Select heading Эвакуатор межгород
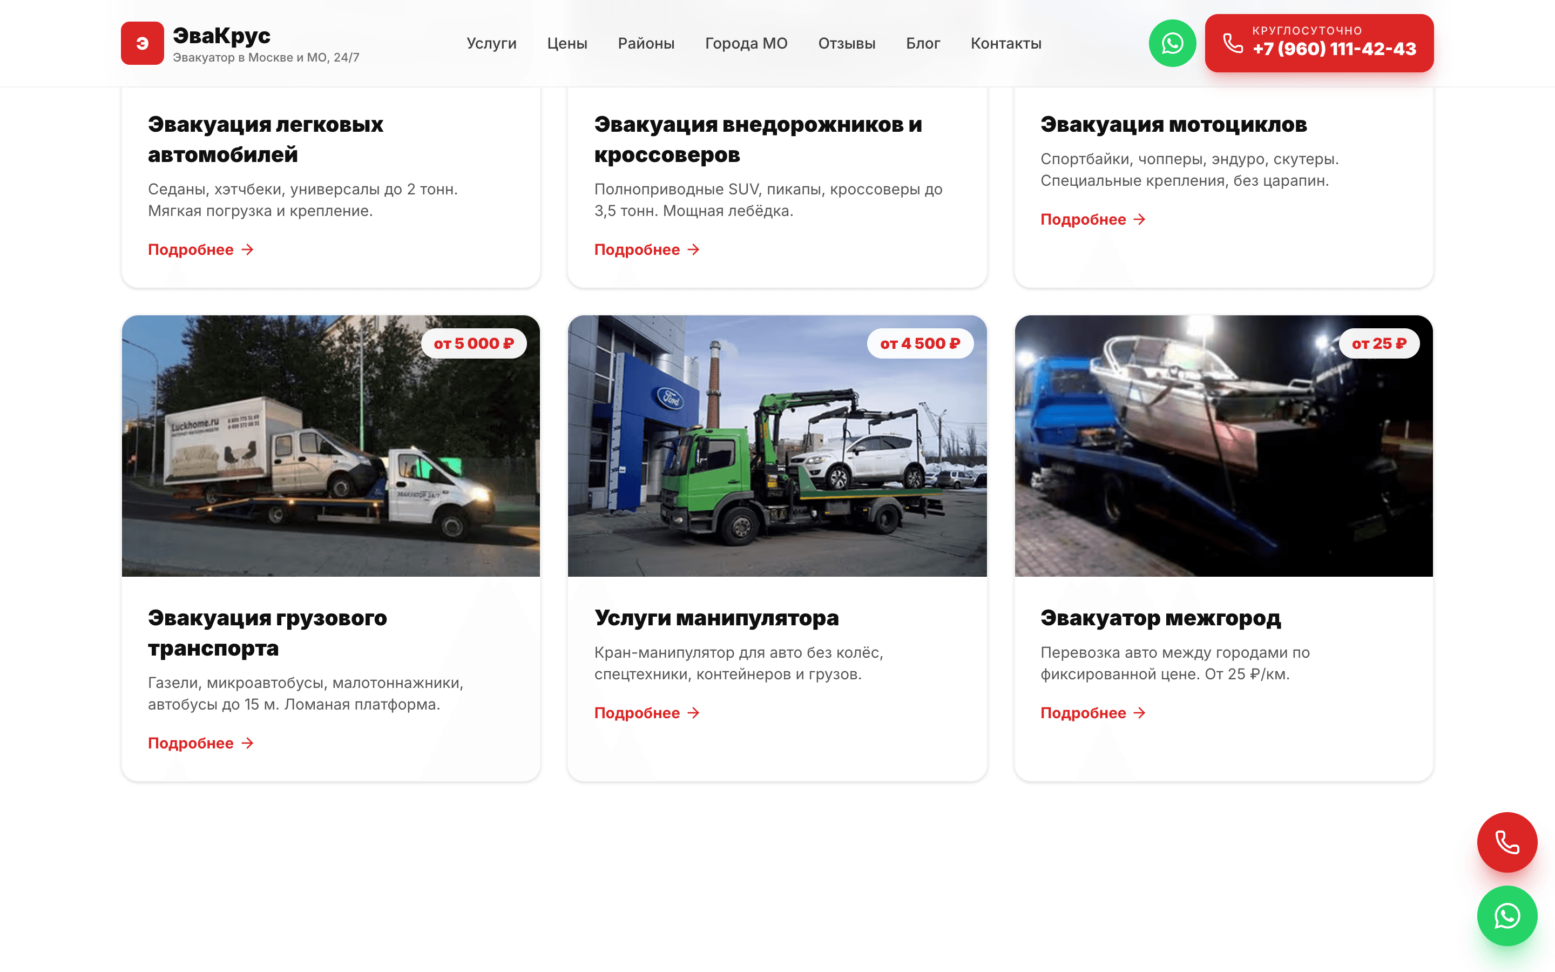 click(1160, 618)
